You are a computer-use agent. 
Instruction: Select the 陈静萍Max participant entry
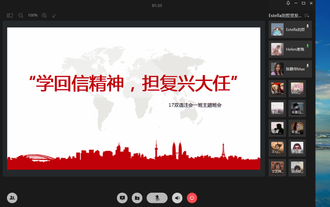pyautogui.click(x=290, y=69)
